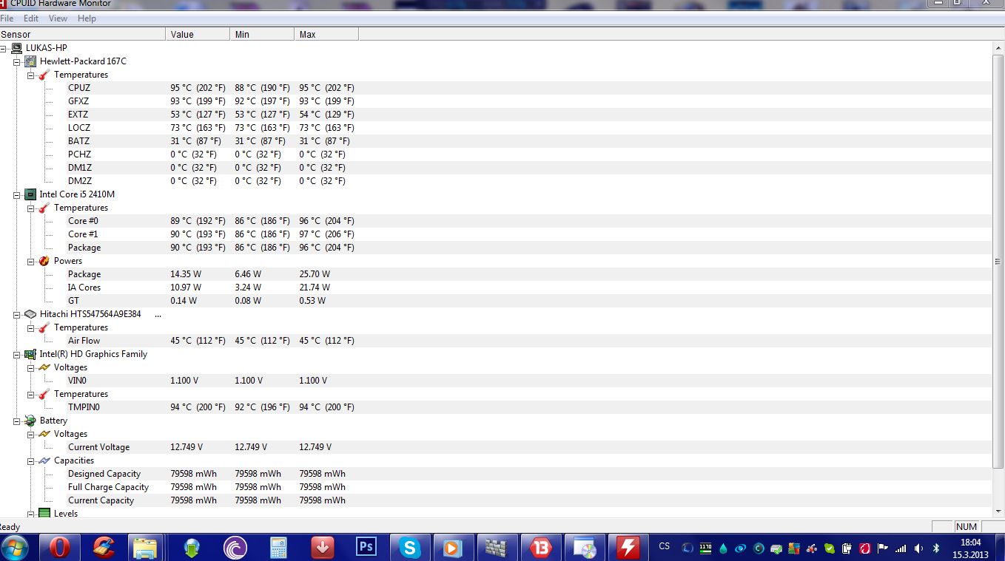Click thermometer icon under Hewlett-Packard 167C
This screenshot has height=561, width=1005.
(x=44, y=75)
